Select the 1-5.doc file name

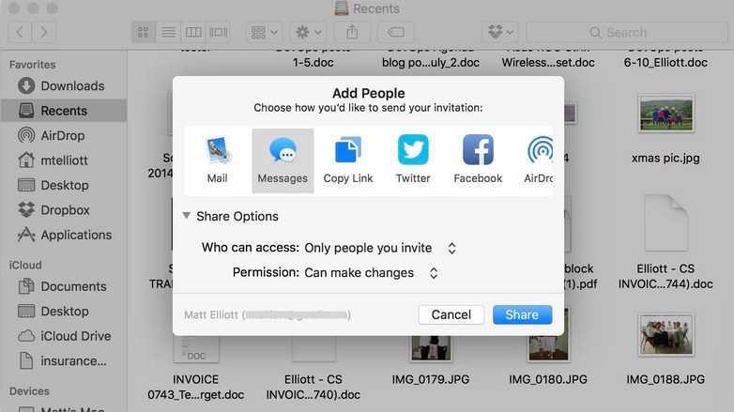pos(313,62)
